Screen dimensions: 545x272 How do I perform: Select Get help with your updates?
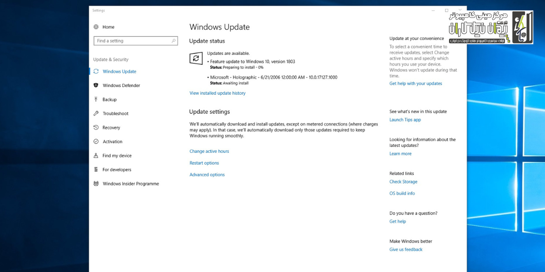416,83
